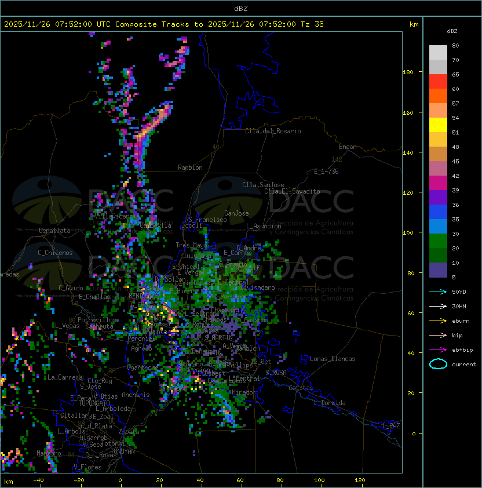This screenshot has width=482, height=488.
Task: Click the blue 35 dBZ color swatch
Action: tap(438, 212)
